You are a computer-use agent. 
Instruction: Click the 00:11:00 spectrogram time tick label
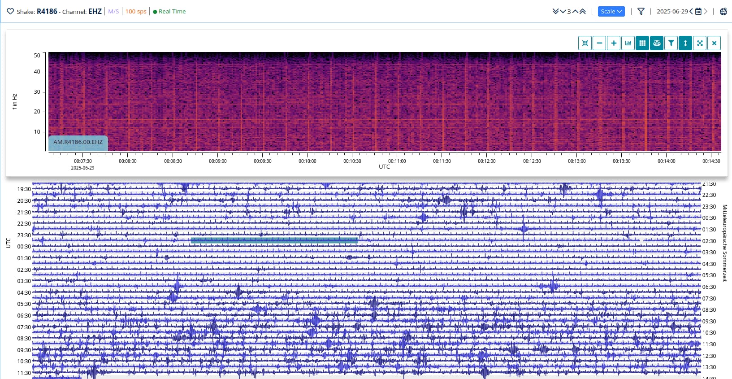pos(397,161)
